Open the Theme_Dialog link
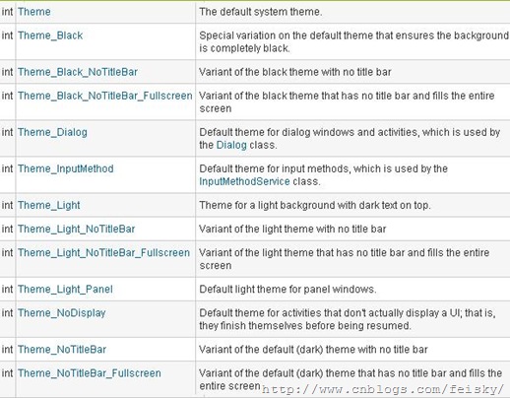Image resolution: width=510 pixels, height=398 pixels. click(52, 132)
